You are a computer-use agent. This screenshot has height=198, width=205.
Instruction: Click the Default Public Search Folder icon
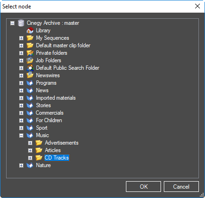(30, 68)
